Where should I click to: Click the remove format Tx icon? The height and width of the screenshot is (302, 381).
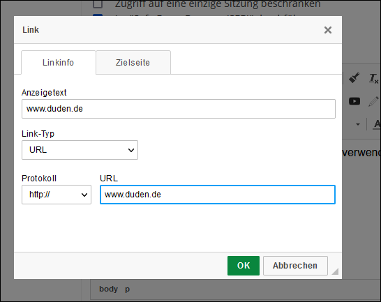[x=374, y=79]
